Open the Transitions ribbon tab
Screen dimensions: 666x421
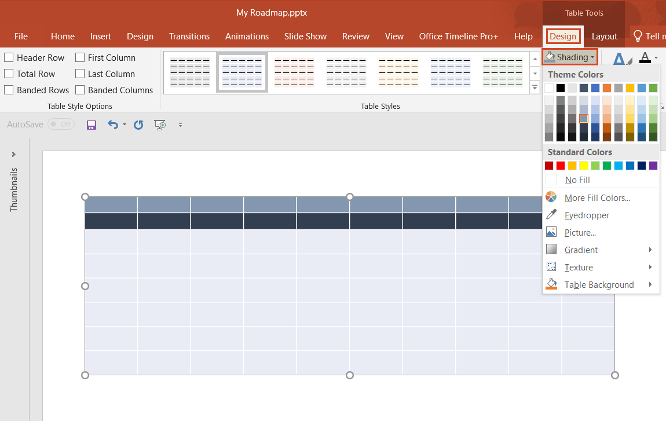[189, 36]
